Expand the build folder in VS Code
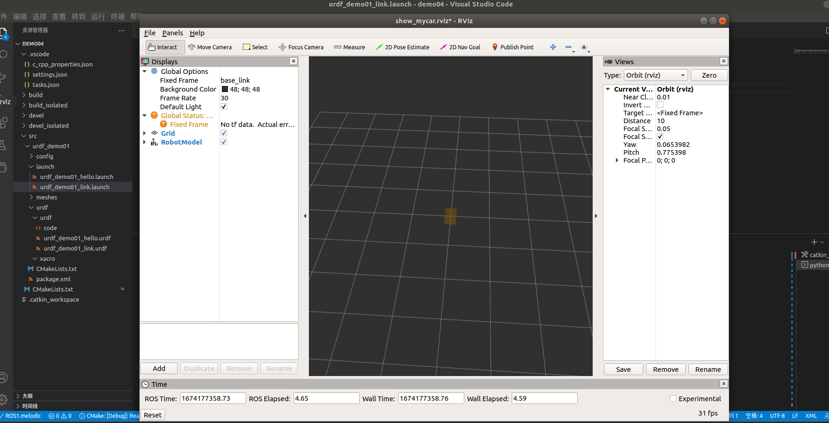The image size is (829, 423). tap(35, 95)
